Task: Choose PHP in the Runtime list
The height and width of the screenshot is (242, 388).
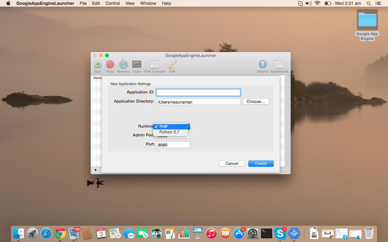Action: click(170, 126)
